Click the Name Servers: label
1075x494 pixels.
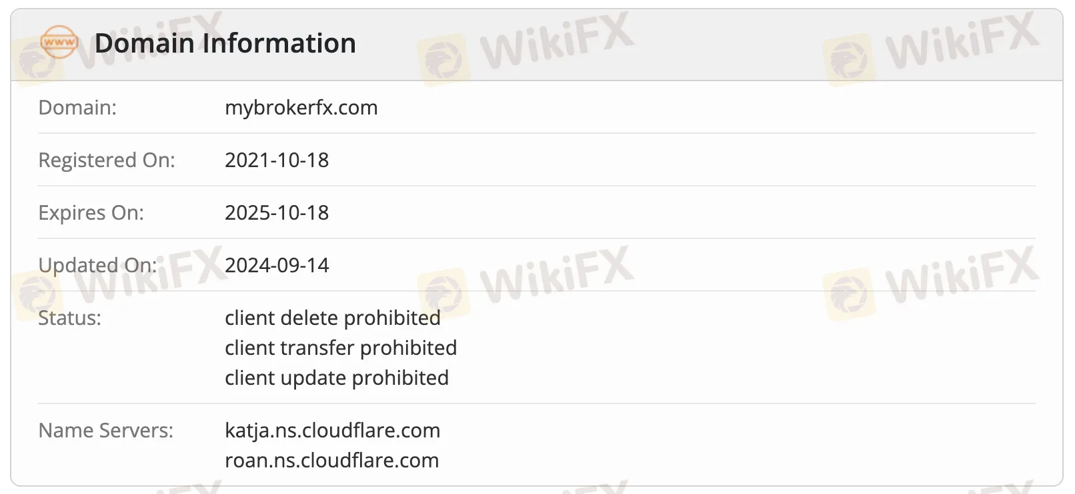point(105,430)
